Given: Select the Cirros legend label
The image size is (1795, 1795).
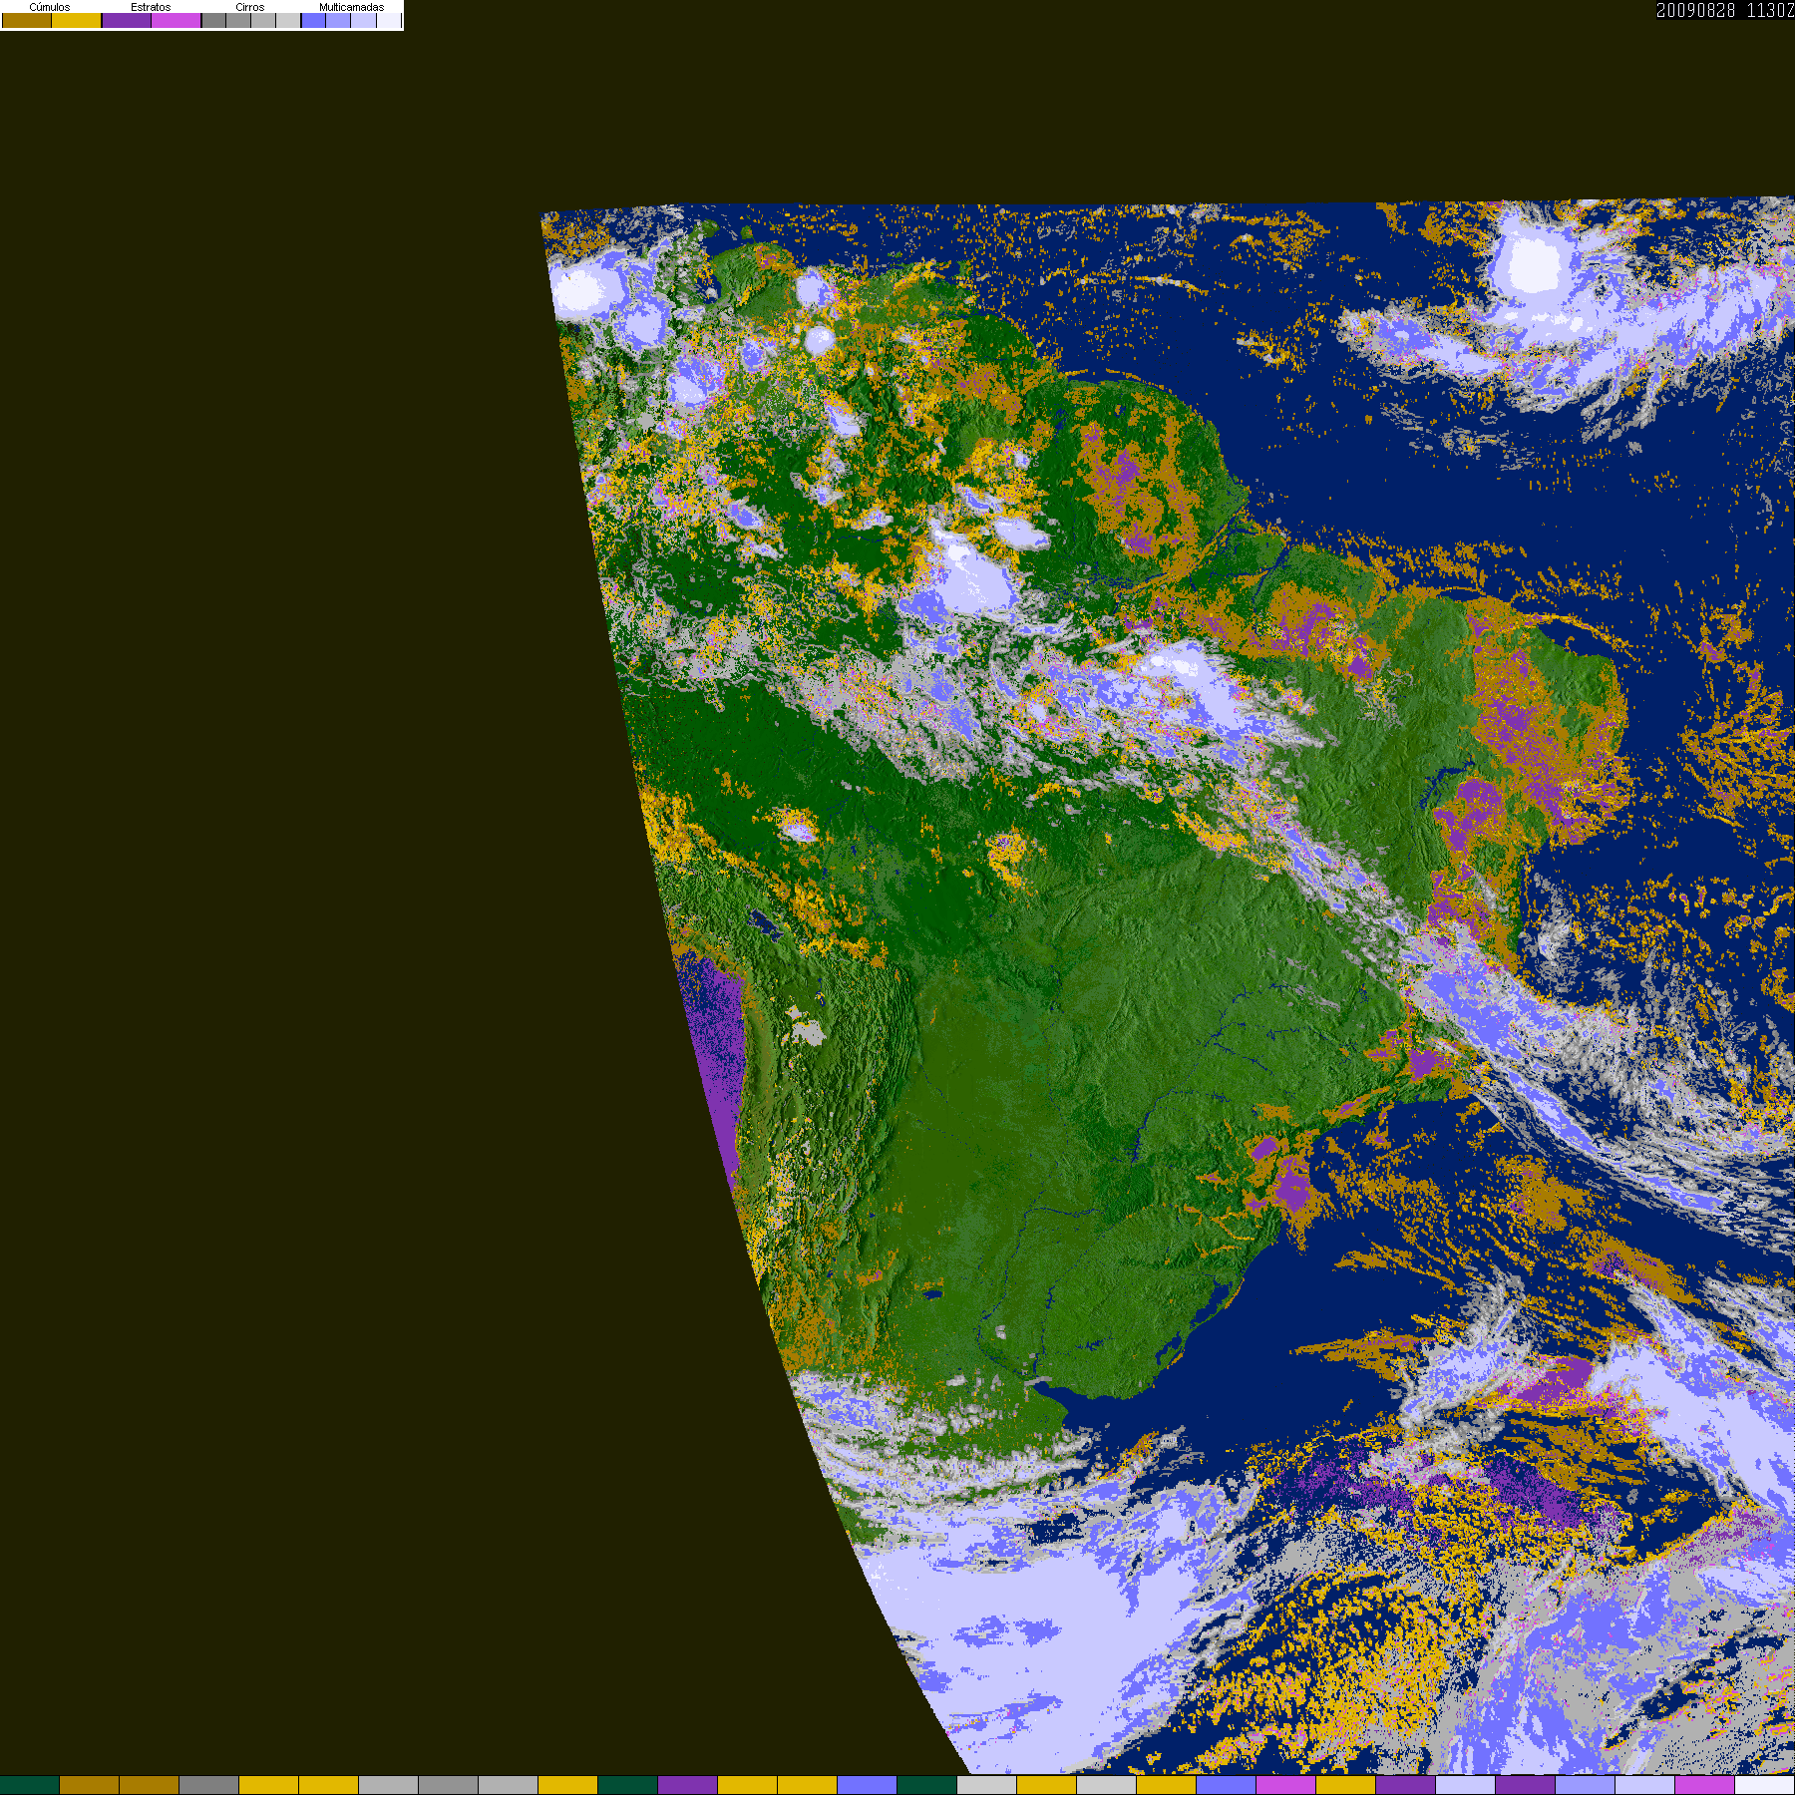Looking at the screenshot, I should (250, 7).
